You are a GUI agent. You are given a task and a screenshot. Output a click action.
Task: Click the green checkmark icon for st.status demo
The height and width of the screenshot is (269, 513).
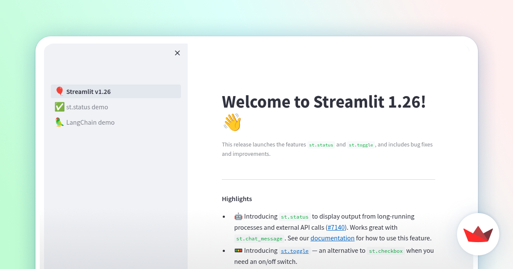coord(59,107)
